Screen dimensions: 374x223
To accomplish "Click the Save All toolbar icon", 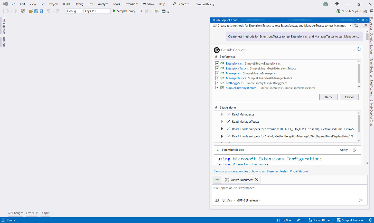I will click(x=41, y=11).
